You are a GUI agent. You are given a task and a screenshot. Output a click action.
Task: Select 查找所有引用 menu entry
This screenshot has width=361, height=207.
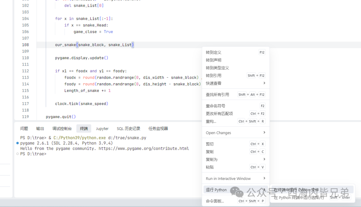coord(236,95)
